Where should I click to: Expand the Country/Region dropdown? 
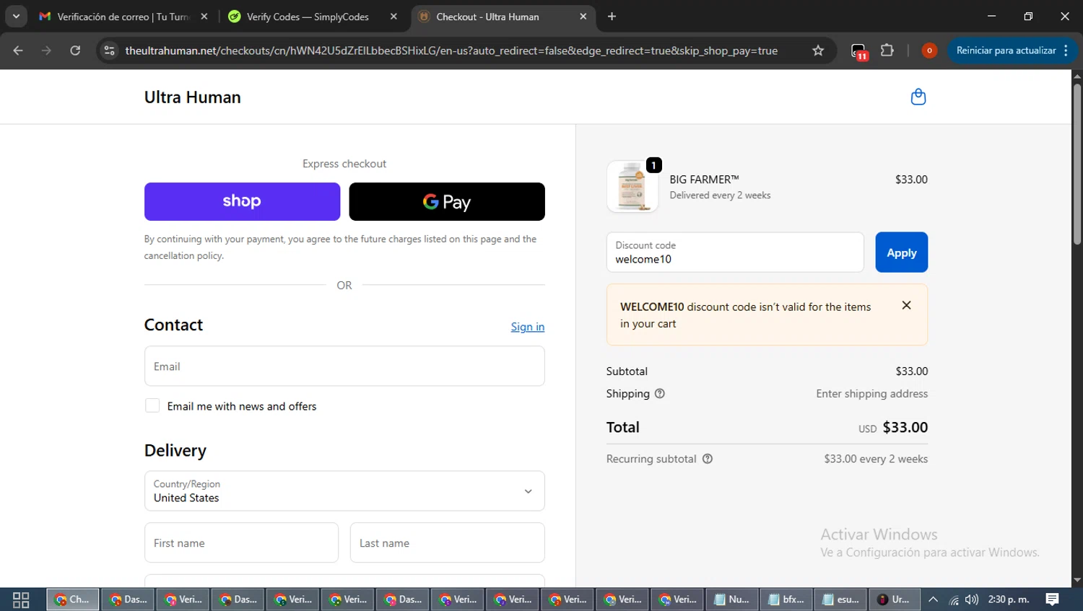pos(344,491)
